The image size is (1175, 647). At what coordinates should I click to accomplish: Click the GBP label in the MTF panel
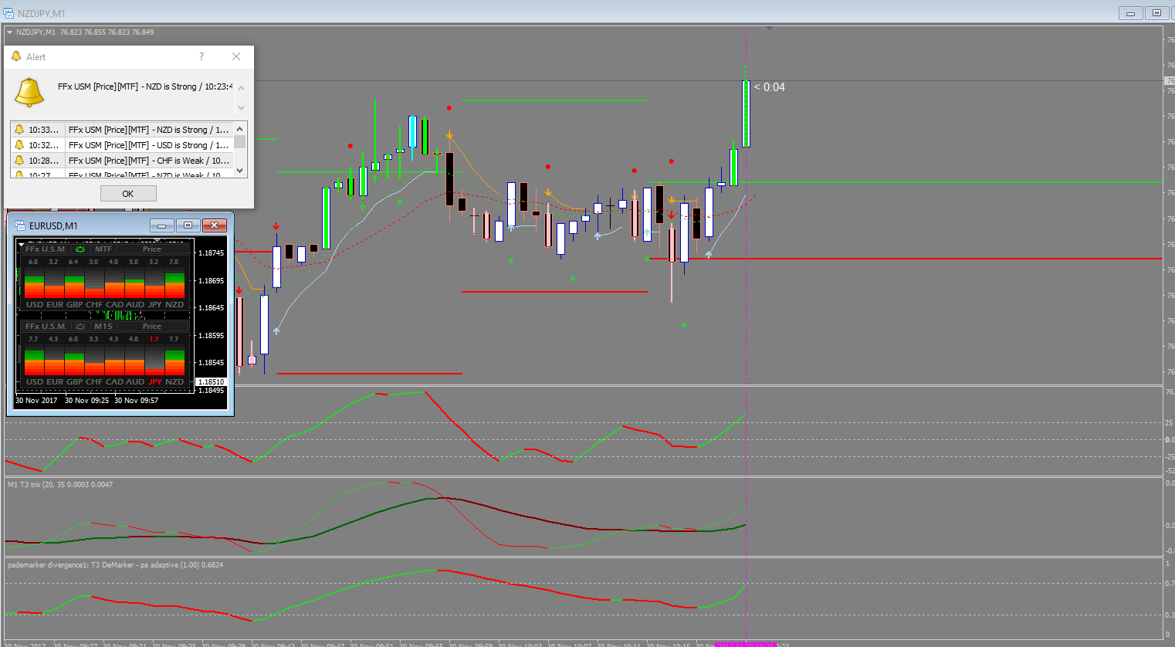click(x=74, y=305)
